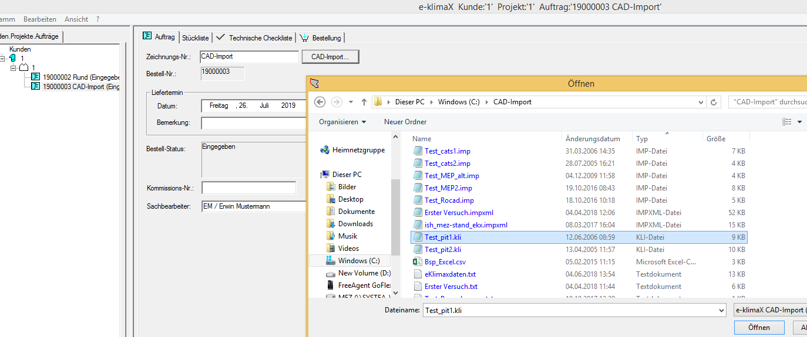Select the Test_Rocad.imp file icon
This screenshot has height=337, width=807.
click(x=418, y=200)
